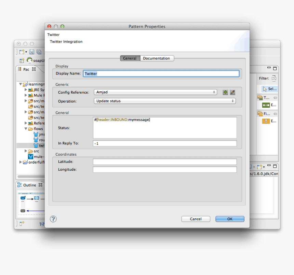Screen dimensions: 294x275
Task: Click the New wizard icon in background toolbar
Action: click(22, 52)
